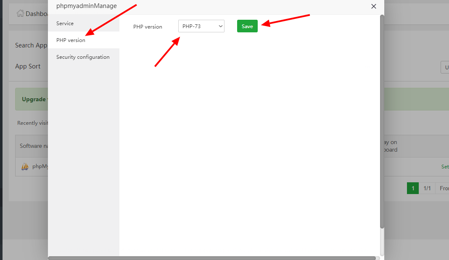
Task: Click the Search App label
Action: click(x=31, y=45)
